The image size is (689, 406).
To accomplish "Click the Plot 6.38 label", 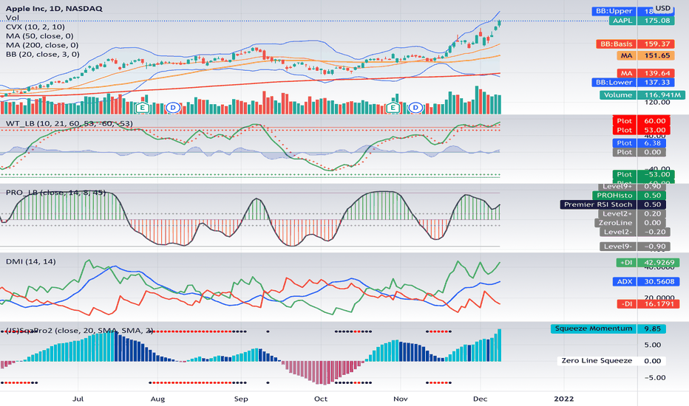I will (x=639, y=143).
